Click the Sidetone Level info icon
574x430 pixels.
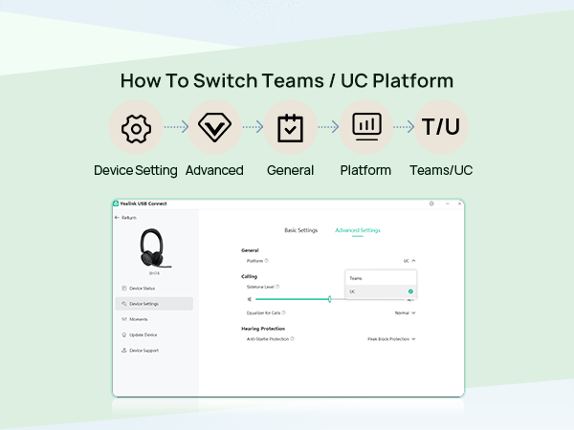[277, 287]
